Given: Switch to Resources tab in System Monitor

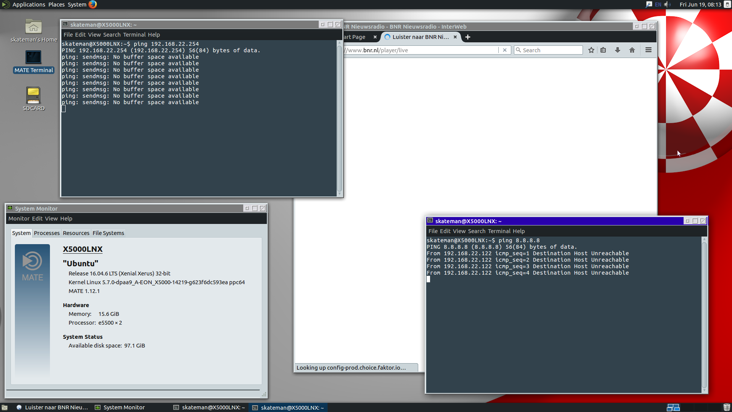Looking at the screenshot, I should coord(76,233).
